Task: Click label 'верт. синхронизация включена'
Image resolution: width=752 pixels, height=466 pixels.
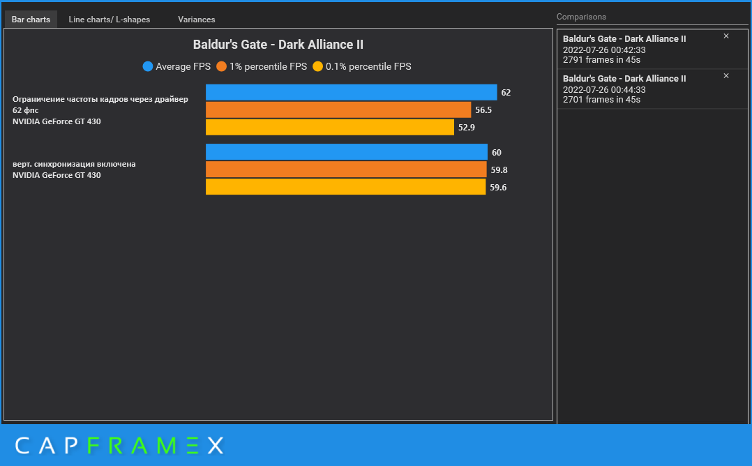Action: [74, 164]
